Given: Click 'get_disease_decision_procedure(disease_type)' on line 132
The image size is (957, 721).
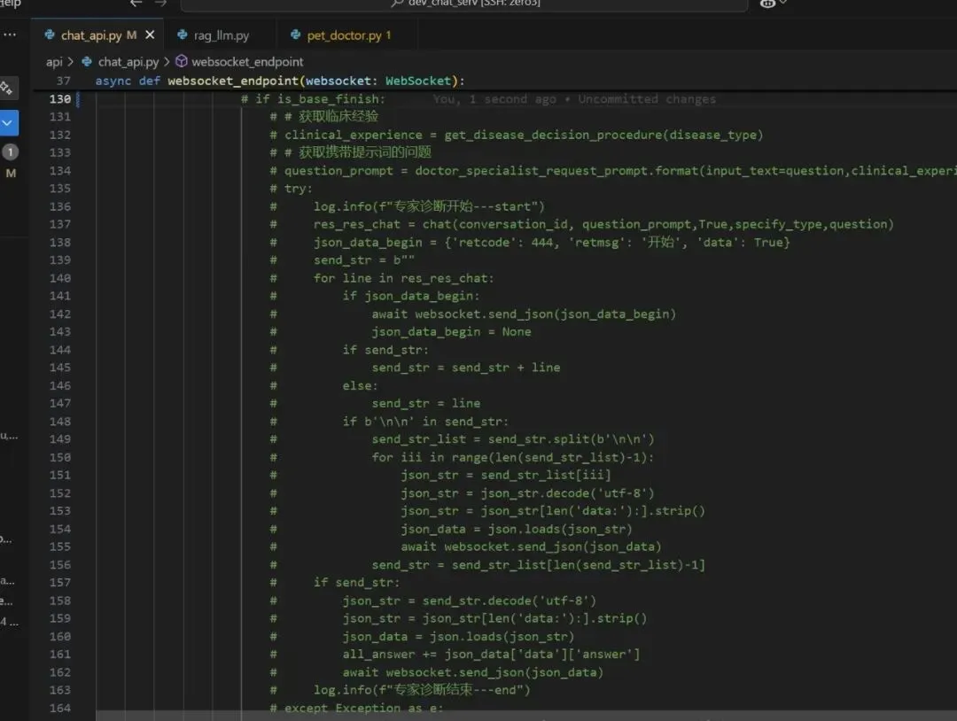Looking at the screenshot, I should (603, 135).
